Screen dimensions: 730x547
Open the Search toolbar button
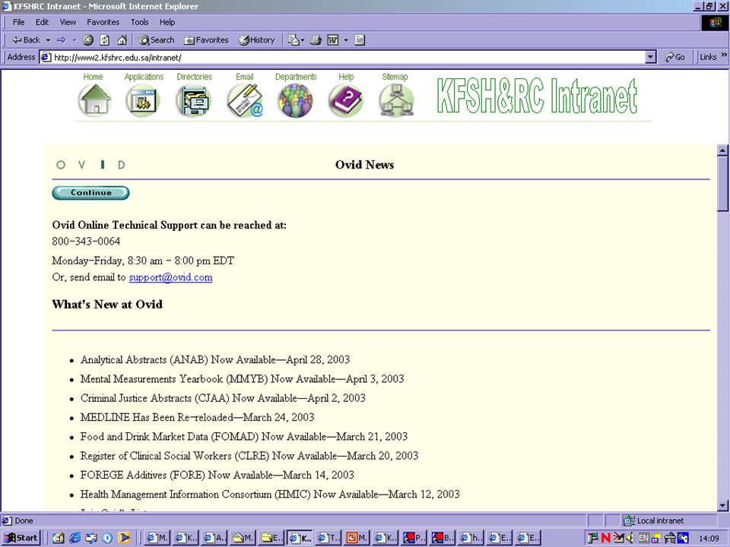click(x=157, y=40)
